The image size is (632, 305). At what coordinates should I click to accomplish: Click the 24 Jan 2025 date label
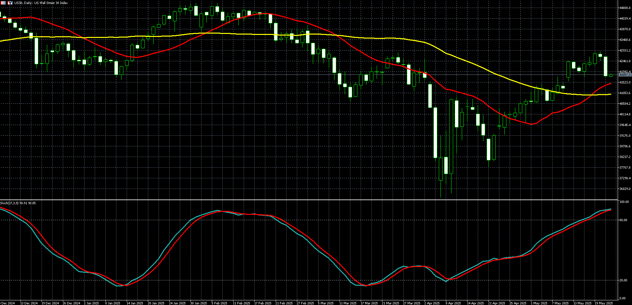[177, 303]
